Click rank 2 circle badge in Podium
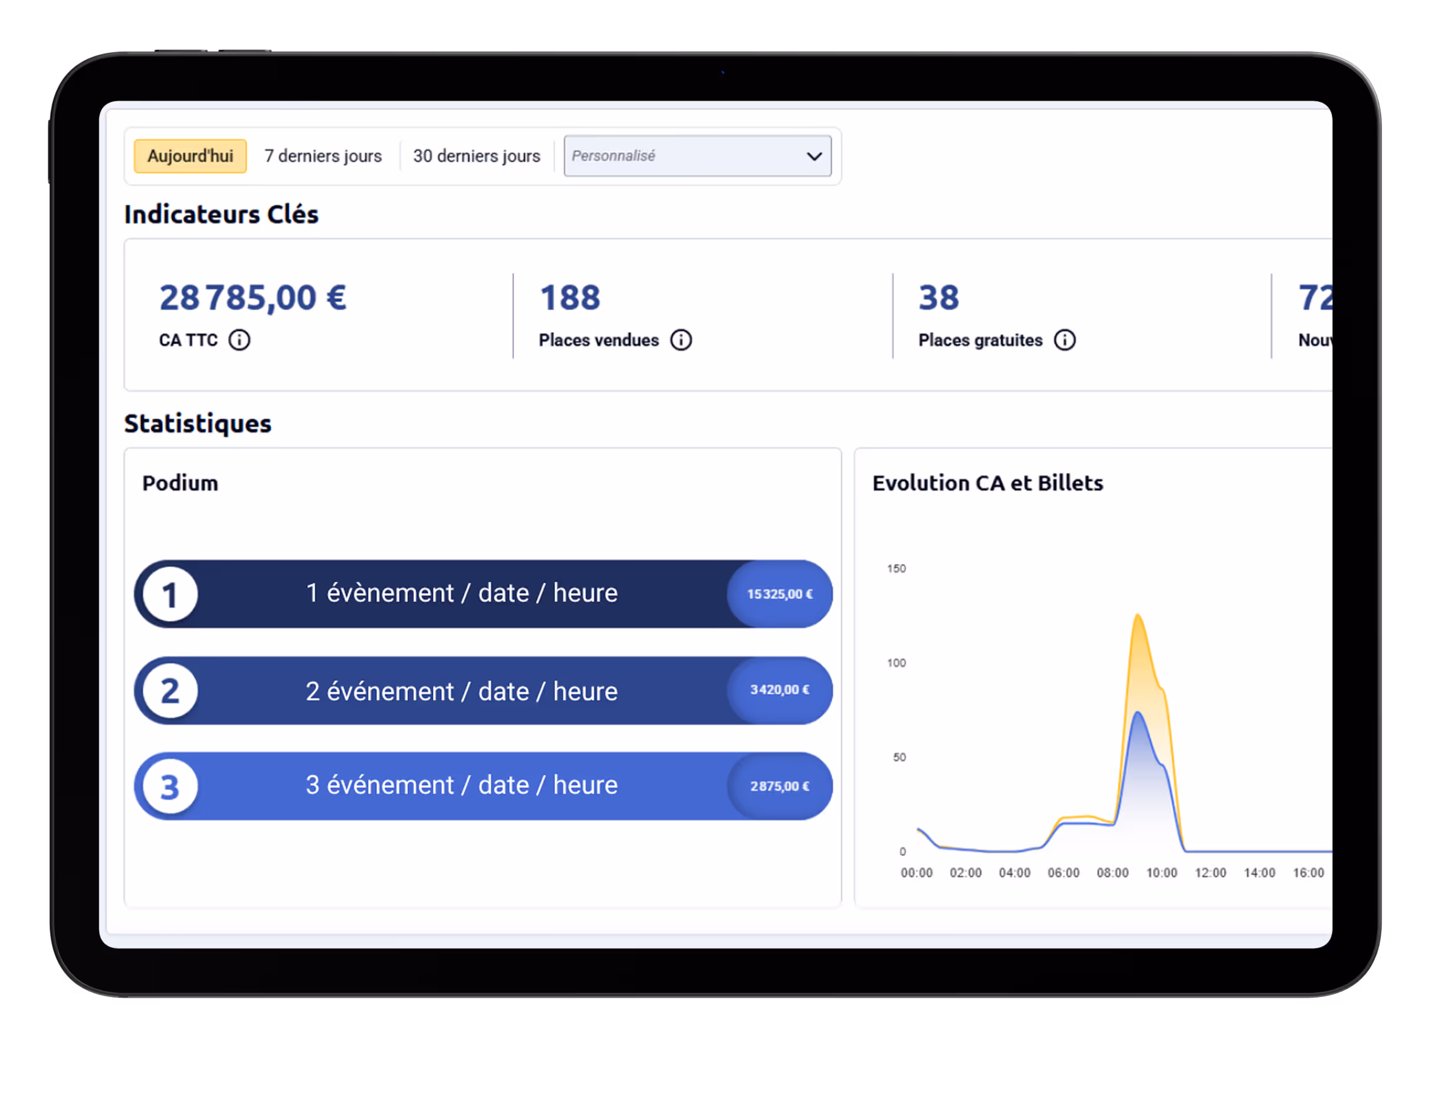Image resolution: width=1437 pixels, height=1118 pixels. tap(170, 691)
